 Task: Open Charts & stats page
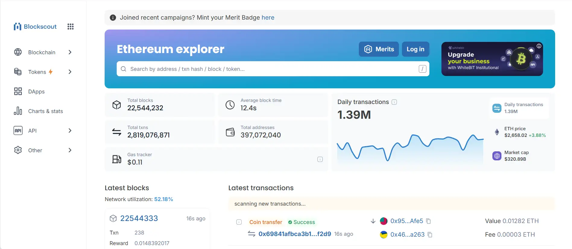45,111
